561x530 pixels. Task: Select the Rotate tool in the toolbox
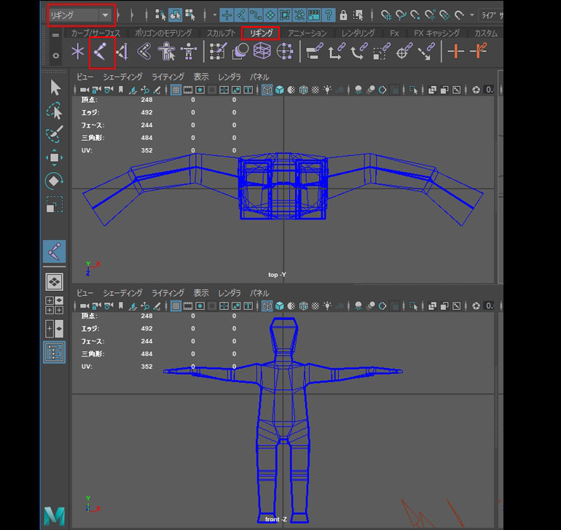[x=55, y=181]
